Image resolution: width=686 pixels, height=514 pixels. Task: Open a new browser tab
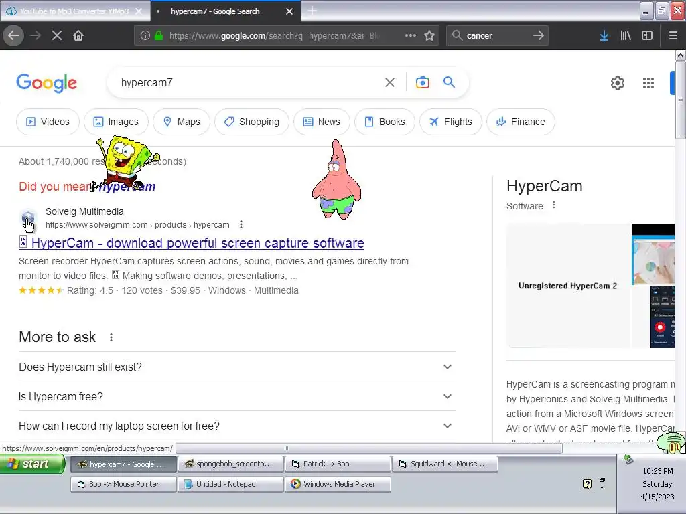pos(312,11)
